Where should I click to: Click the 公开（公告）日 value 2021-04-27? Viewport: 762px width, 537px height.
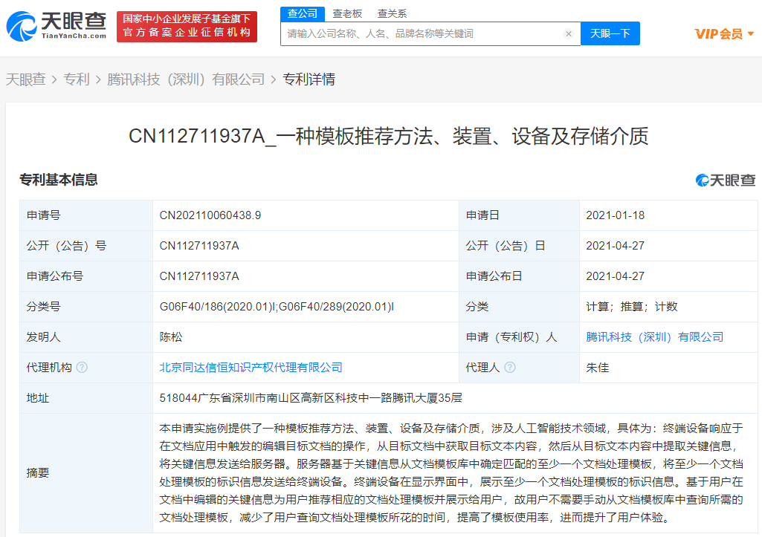[616, 246]
